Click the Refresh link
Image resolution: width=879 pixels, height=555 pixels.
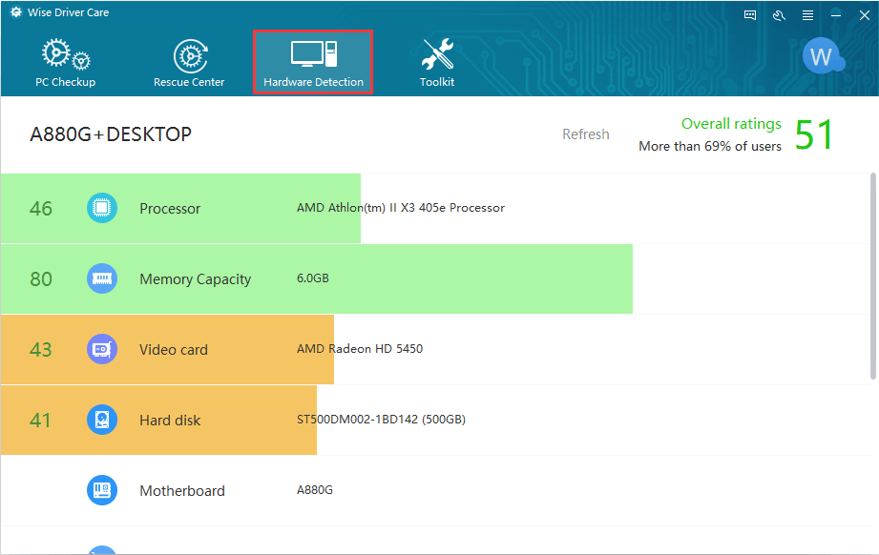pyautogui.click(x=586, y=134)
